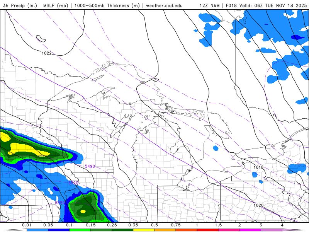309x232 pixels.
Task: Click the purple 5490 thickness label
Action: (90, 166)
